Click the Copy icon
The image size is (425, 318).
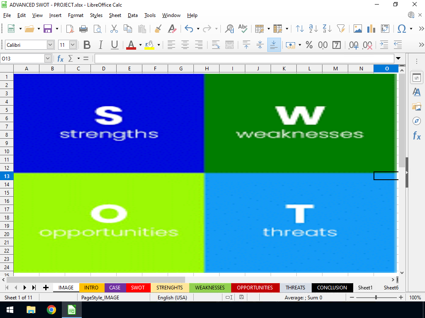128,29
